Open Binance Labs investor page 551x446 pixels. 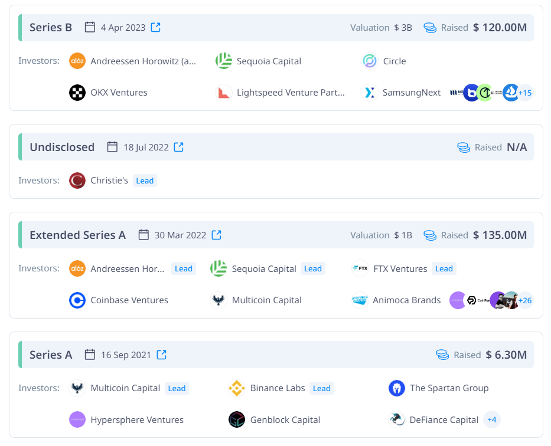(278, 388)
